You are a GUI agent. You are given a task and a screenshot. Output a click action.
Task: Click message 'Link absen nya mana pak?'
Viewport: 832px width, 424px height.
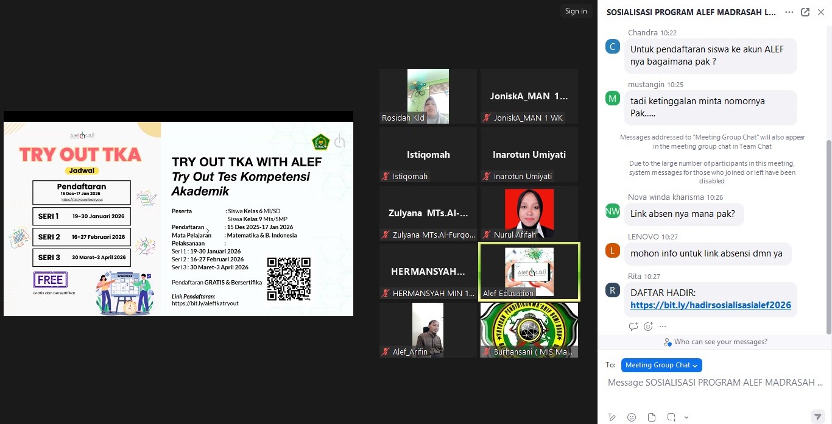tap(684, 214)
